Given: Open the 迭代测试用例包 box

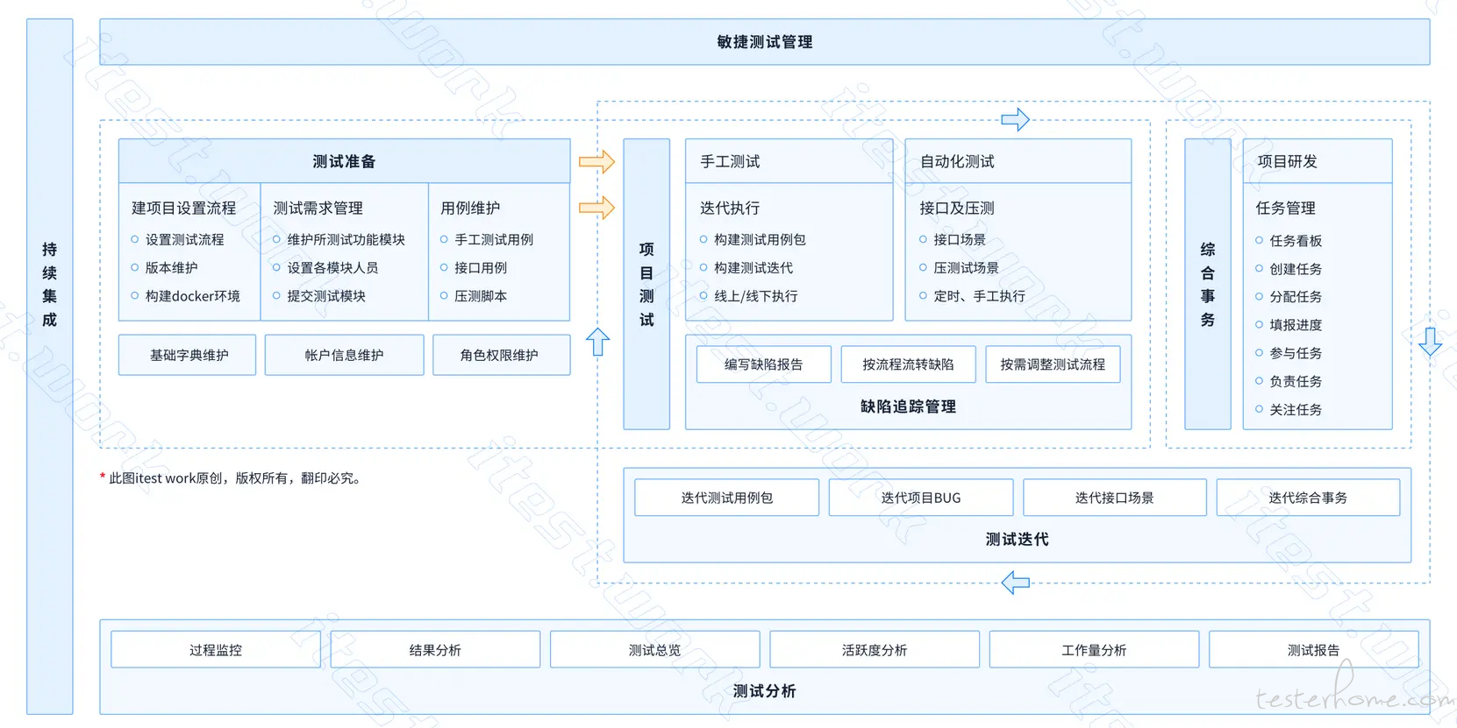Looking at the screenshot, I should click(726, 498).
